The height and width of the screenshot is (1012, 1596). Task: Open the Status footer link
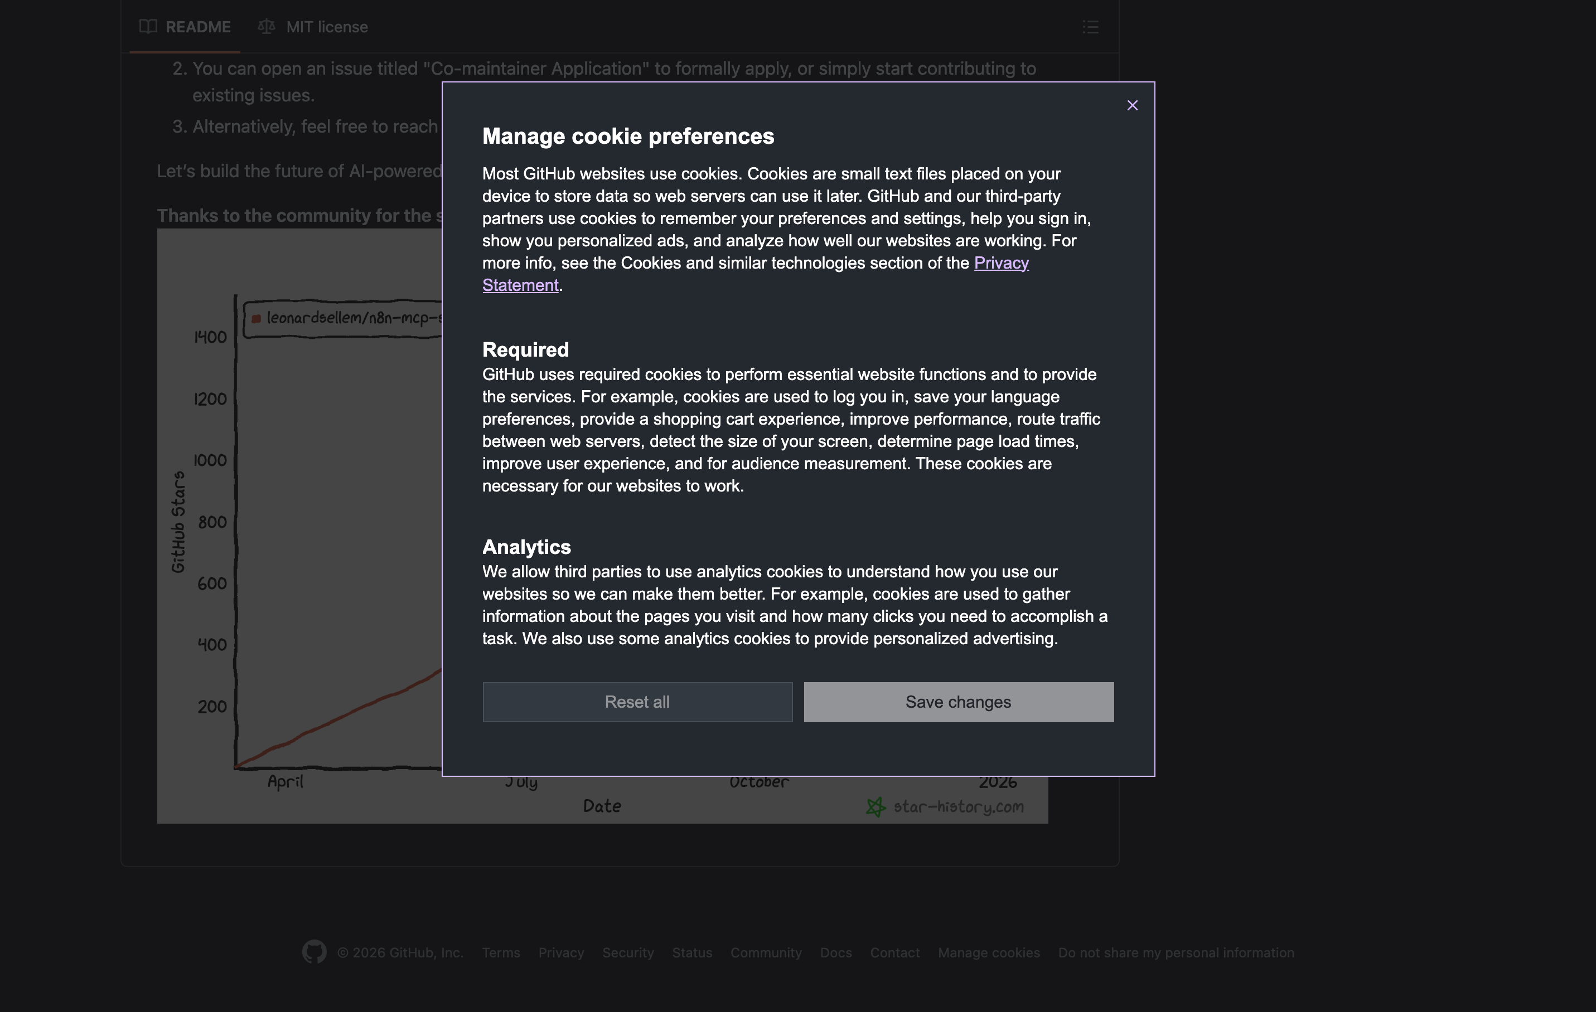(692, 952)
